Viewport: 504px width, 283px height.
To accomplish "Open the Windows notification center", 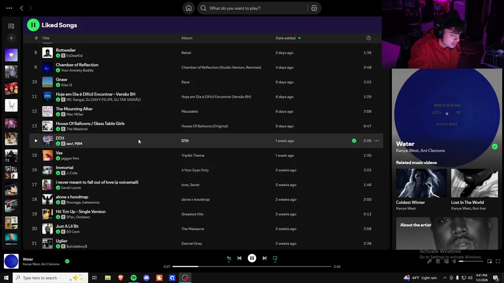I will click(496, 278).
